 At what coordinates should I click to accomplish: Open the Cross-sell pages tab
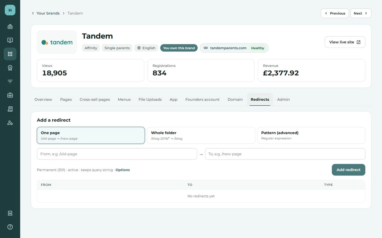[95, 99]
